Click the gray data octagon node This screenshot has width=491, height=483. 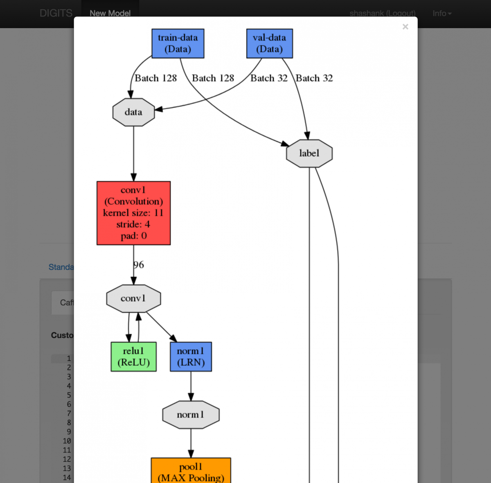[133, 112]
